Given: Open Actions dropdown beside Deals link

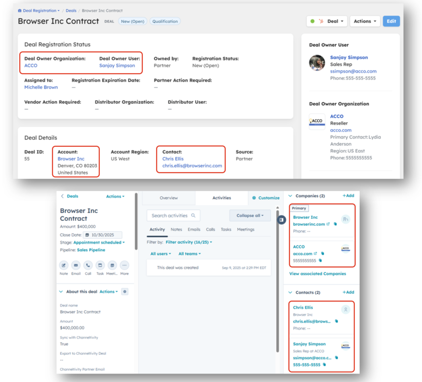Looking at the screenshot, I should pos(115,196).
